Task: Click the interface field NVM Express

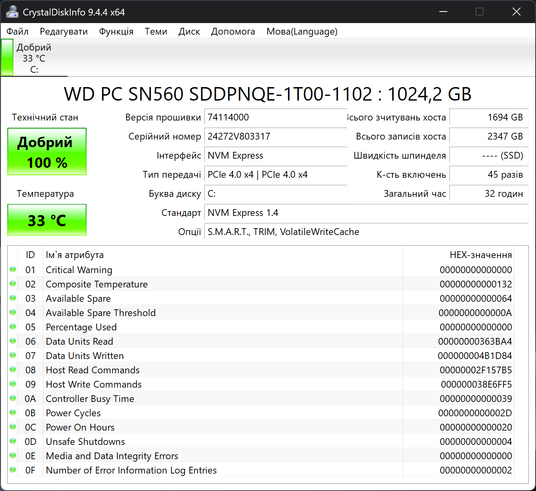Action: (x=276, y=155)
